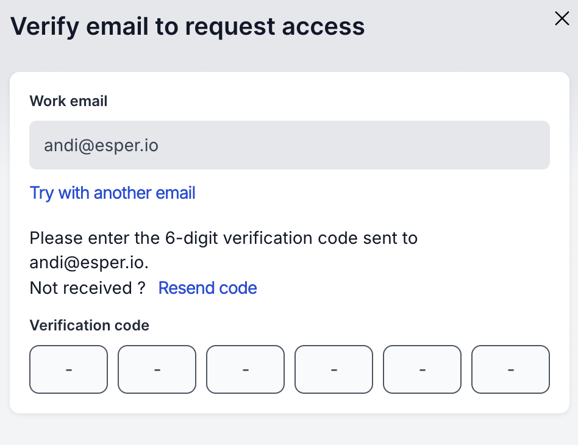Focus the fourth verification code digit box
The width and height of the screenshot is (578, 445).
point(334,369)
